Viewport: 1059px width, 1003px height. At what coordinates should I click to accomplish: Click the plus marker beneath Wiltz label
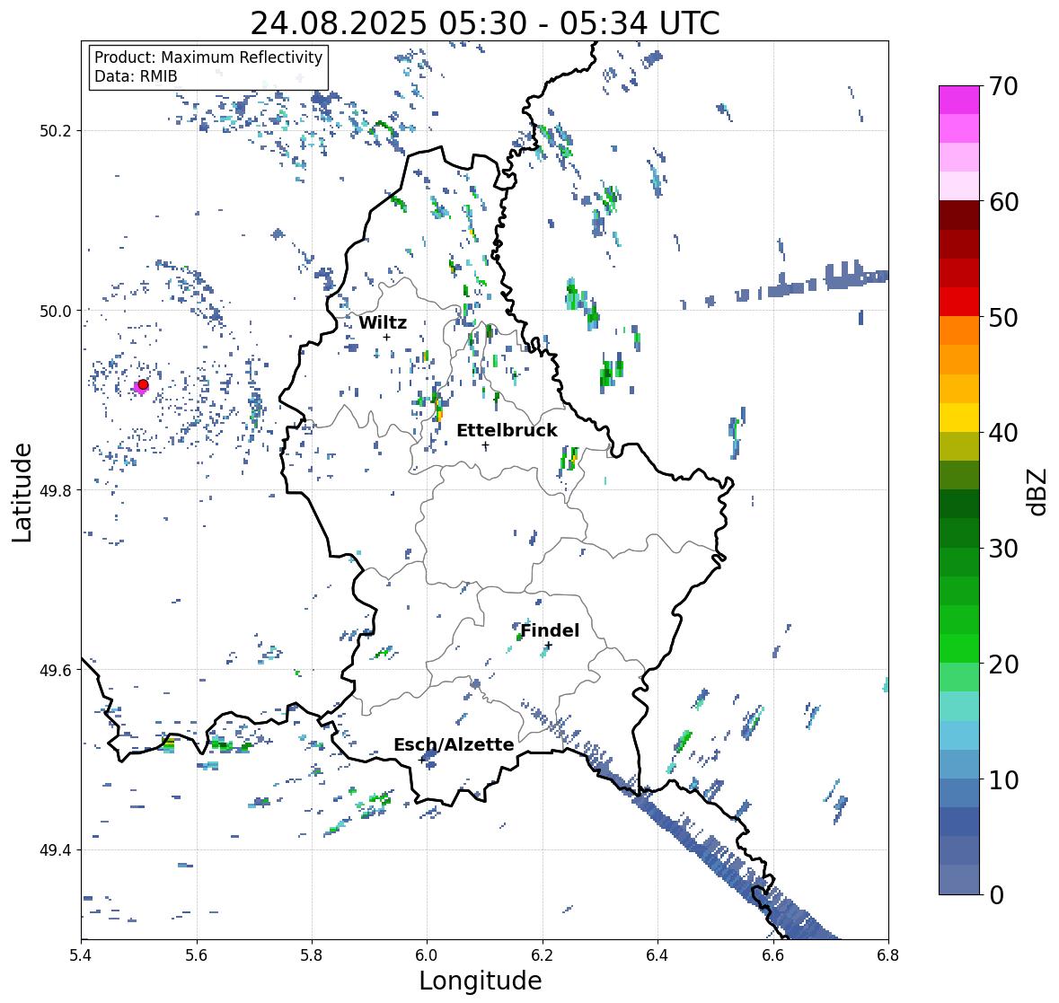[x=386, y=338]
